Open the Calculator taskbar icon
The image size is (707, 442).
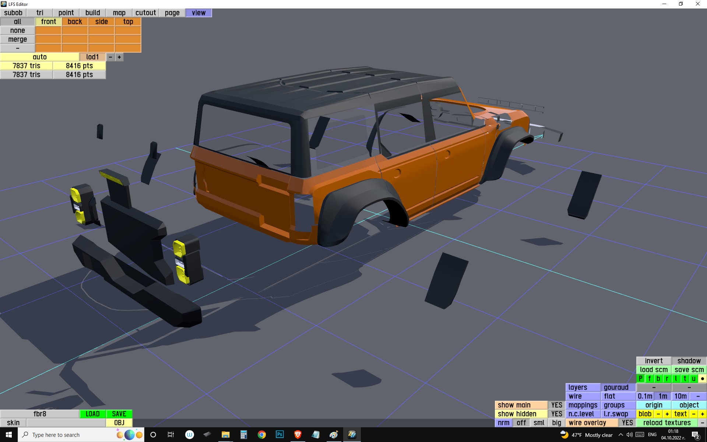click(x=243, y=435)
